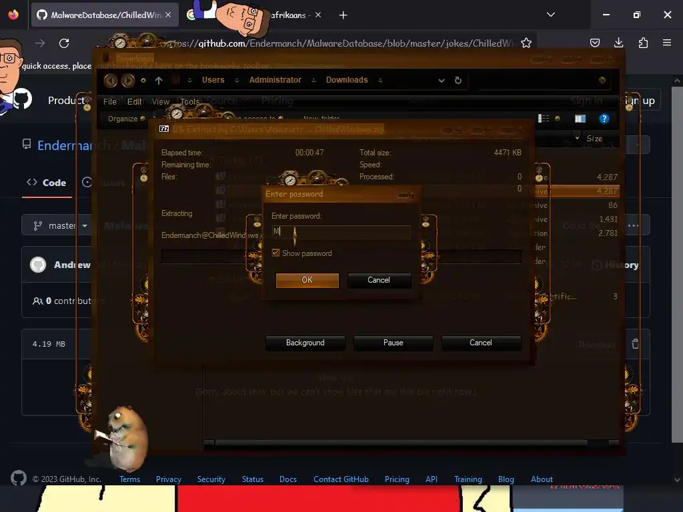683x512 pixels.
Task: Toggle the Explorer preview pane icon
Action: (580, 119)
